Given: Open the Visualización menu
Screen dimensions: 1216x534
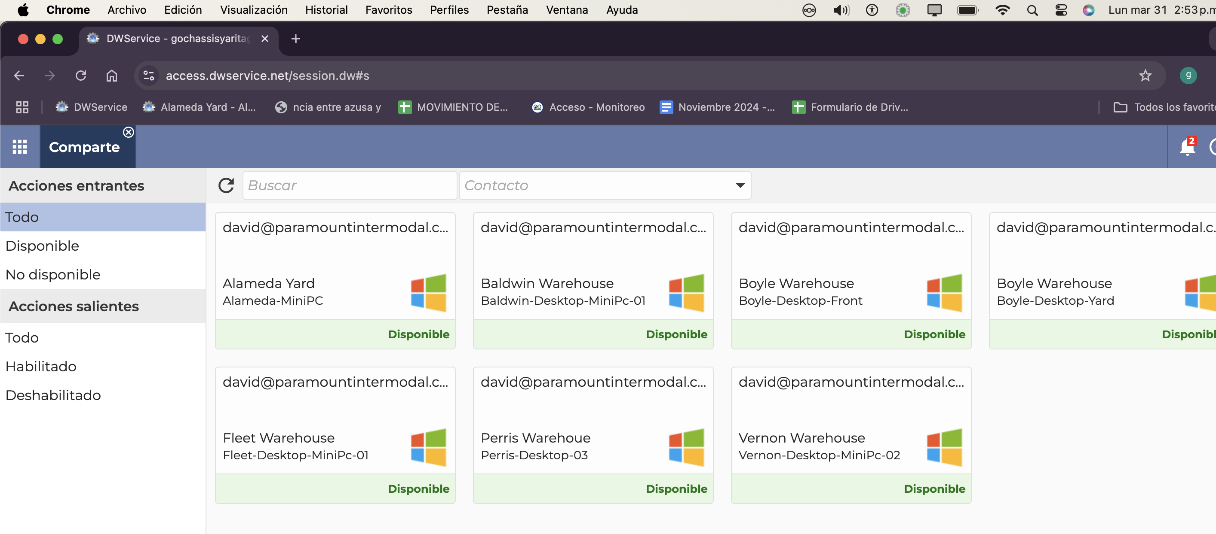Looking at the screenshot, I should pos(254,10).
